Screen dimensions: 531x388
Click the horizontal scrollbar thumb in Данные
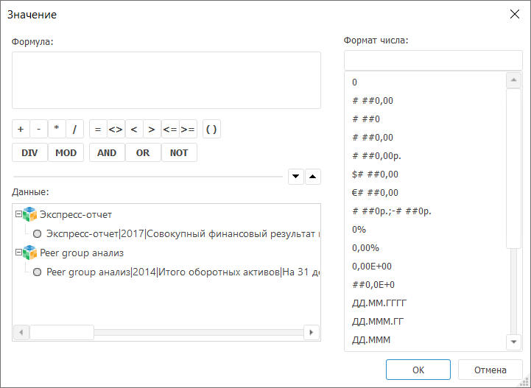pyautogui.click(x=61, y=332)
